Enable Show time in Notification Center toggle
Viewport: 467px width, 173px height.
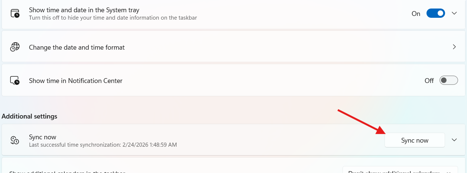448,80
